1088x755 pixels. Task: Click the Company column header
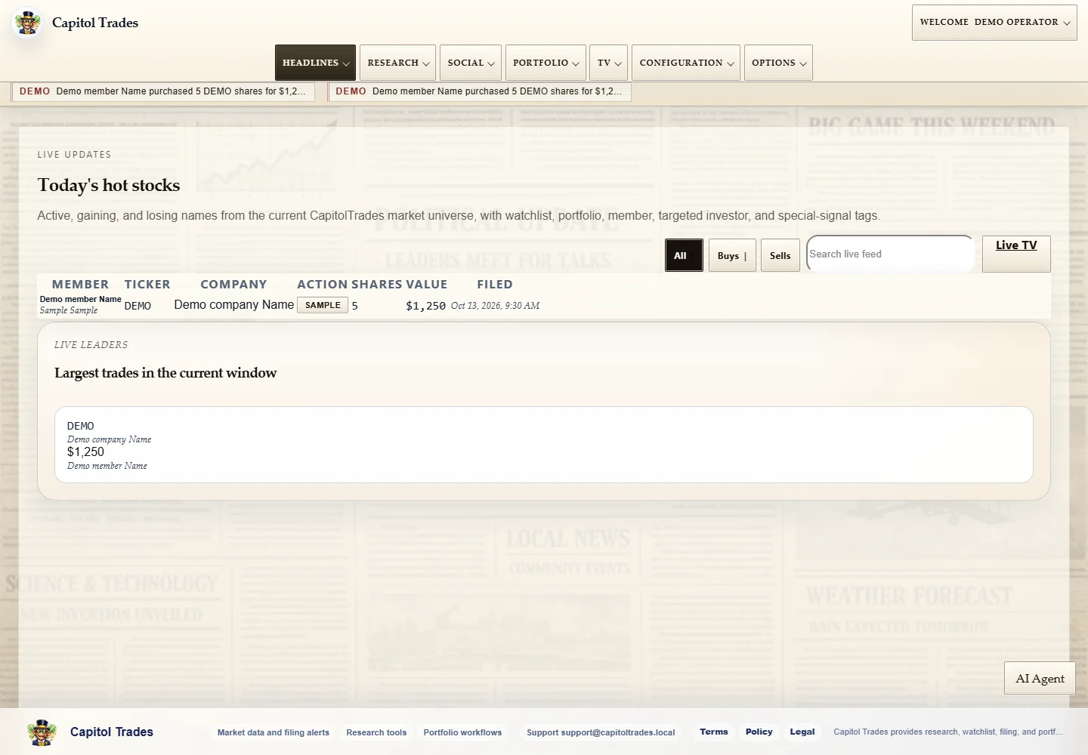click(x=233, y=285)
